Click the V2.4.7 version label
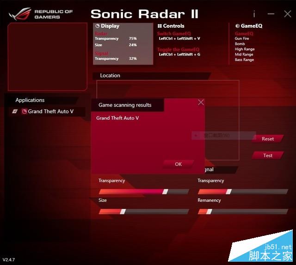 click(9, 259)
